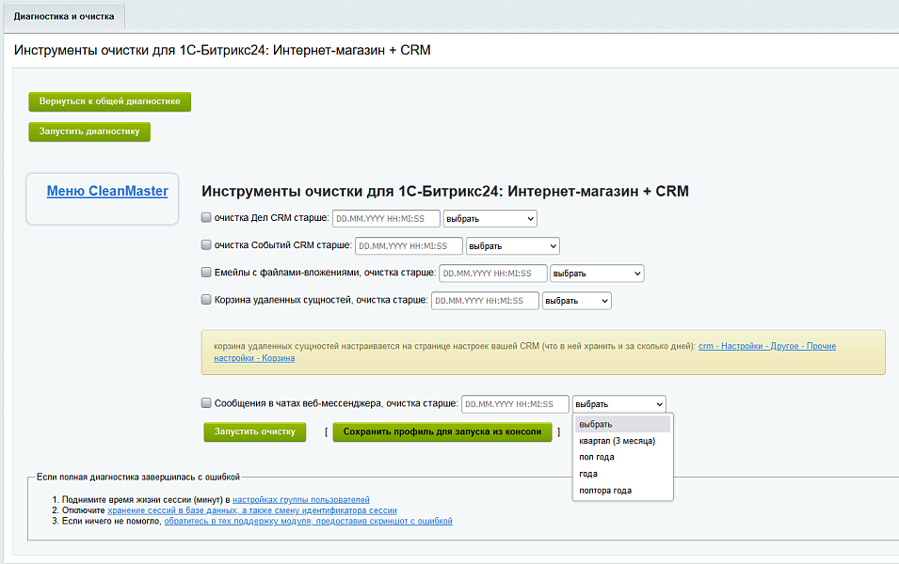This screenshot has width=899, height=564.
Task: Click the date input field for Дел CRM
Action: click(x=386, y=217)
